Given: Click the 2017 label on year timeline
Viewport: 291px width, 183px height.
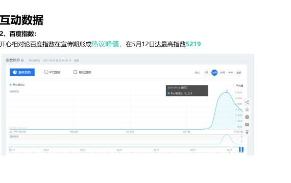Looking at the screenshot, I should (229, 150).
